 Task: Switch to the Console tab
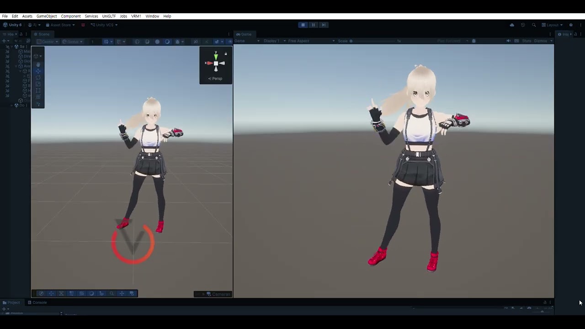click(x=37, y=302)
